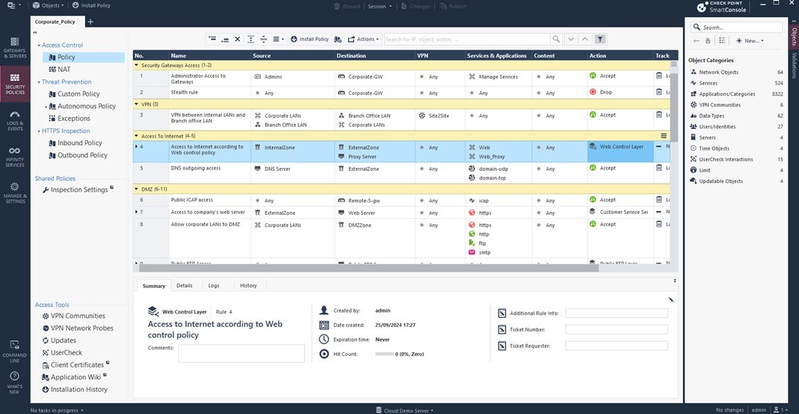Expand rule 7 inline layer arrow
The image size is (799, 414).
pos(136,212)
